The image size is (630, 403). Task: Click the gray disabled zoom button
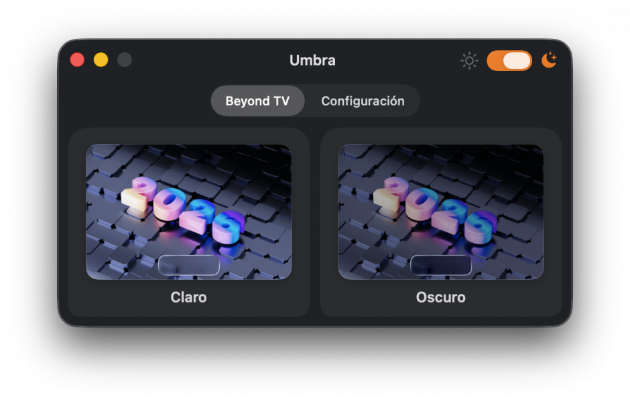[x=125, y=60]
